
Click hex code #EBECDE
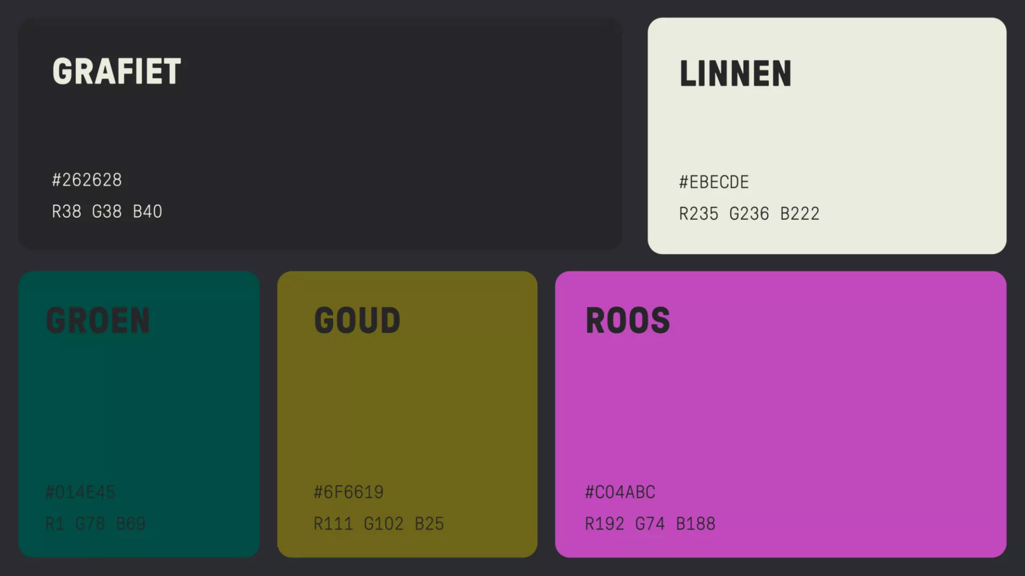click(714, 182)
